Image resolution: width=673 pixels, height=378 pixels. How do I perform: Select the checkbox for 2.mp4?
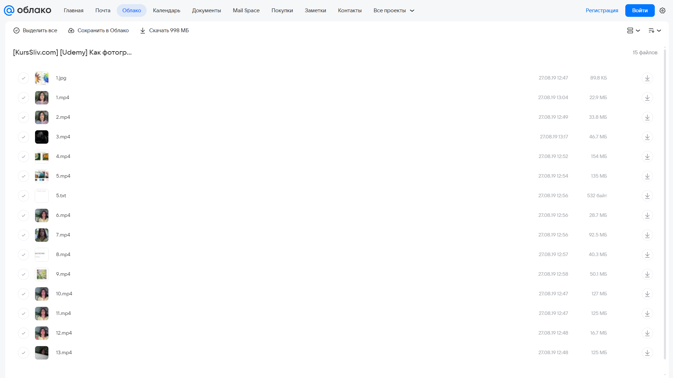pyautogui.click(x=23, y=117)
